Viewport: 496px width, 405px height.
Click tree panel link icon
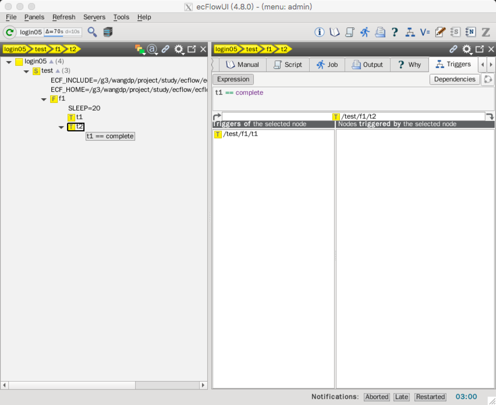click(165, 49)
